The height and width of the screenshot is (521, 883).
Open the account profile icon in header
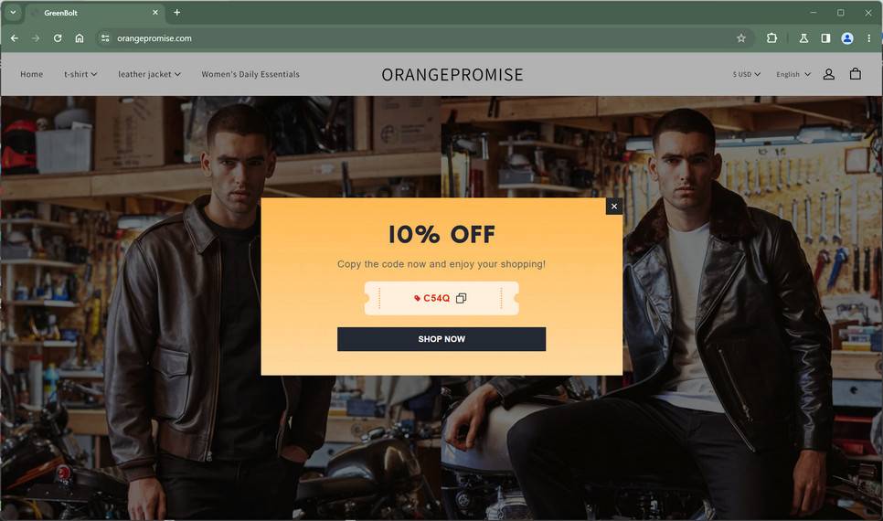click(x=828, y=74)
